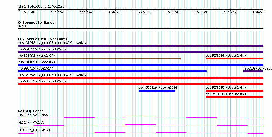The image size is (272, 137).
Task: Click the nsv831792 (Wong2007) label
Action: 37,56
